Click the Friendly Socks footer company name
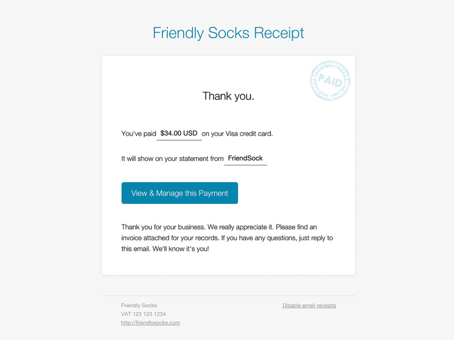Screen dimensions: 454x340 139,305
